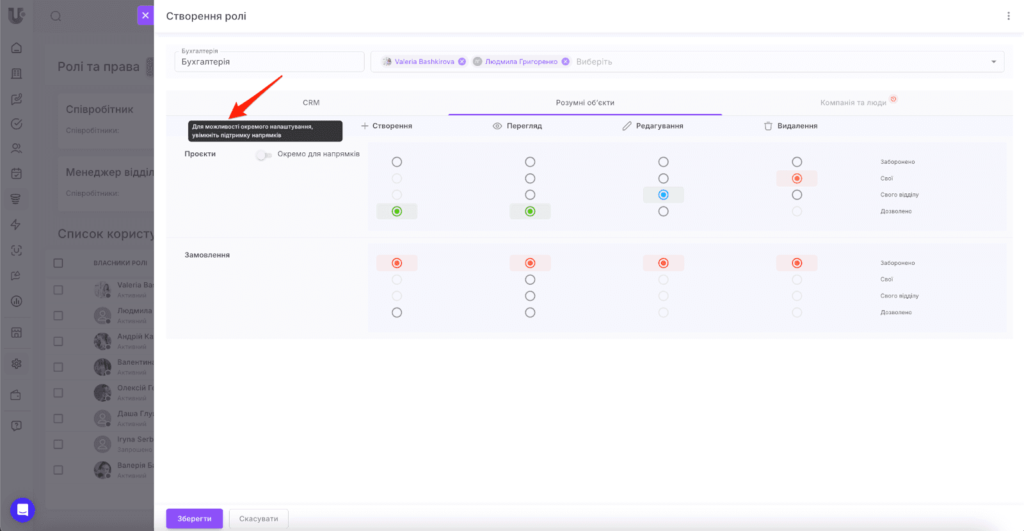Click the Скасувати button

pos(259,519)
